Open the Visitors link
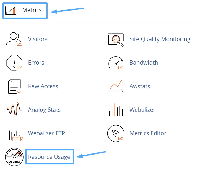 (x=38, y=39)
